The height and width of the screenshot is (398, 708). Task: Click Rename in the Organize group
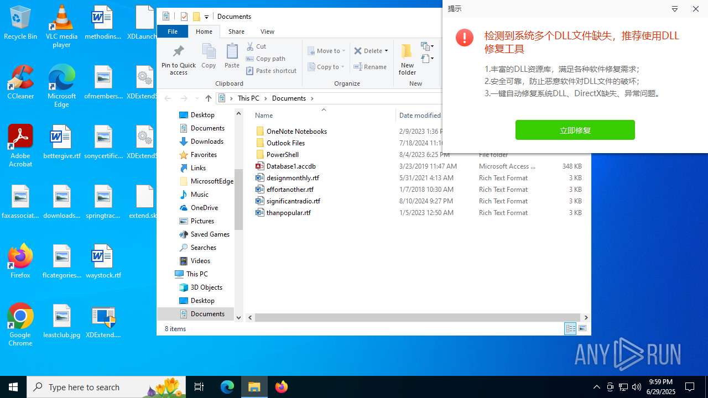coord(370,67)
